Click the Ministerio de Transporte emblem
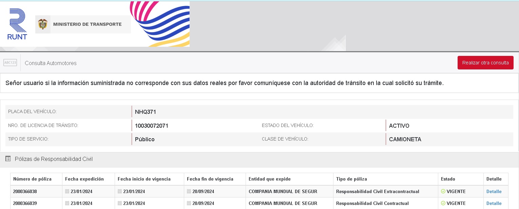The height and width of the screenshot is (209, 519). coord(43,24)
